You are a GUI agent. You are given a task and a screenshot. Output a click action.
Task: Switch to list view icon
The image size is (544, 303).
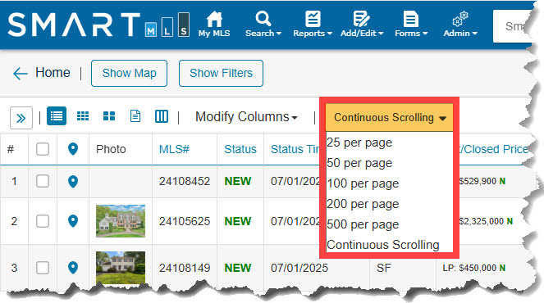tap(57, 116)
